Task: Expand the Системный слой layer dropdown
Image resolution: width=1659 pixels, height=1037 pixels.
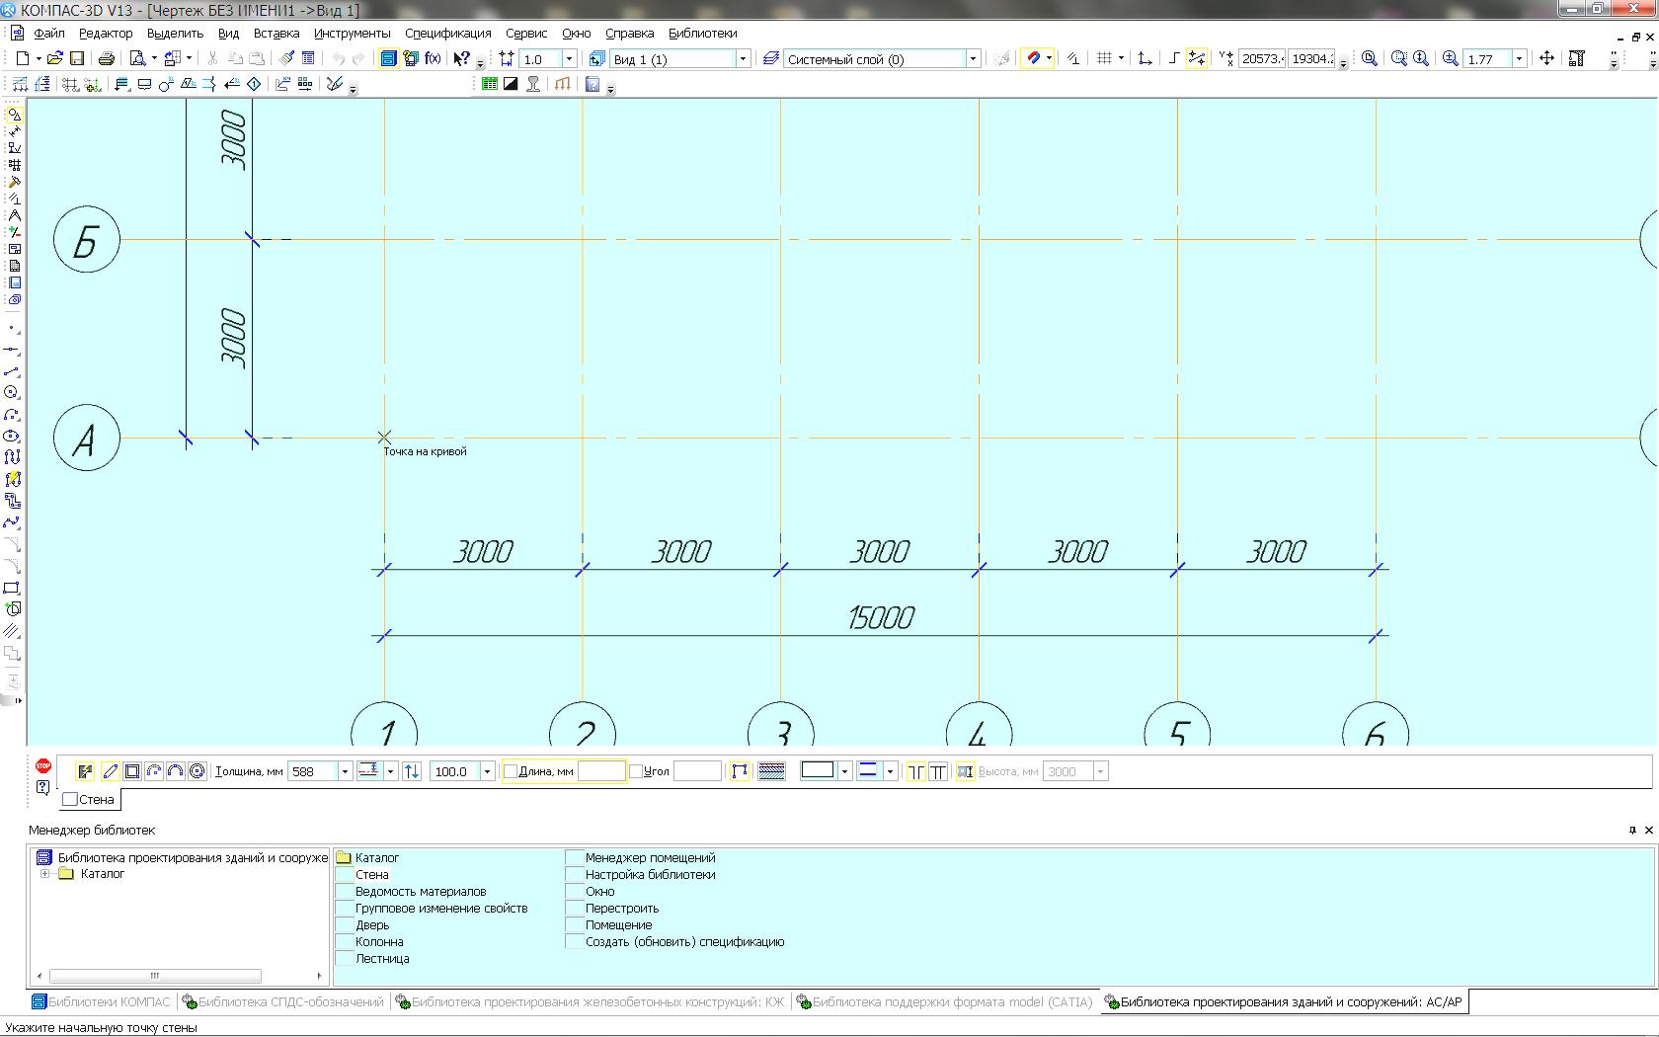Action: (x=973, y=59)
